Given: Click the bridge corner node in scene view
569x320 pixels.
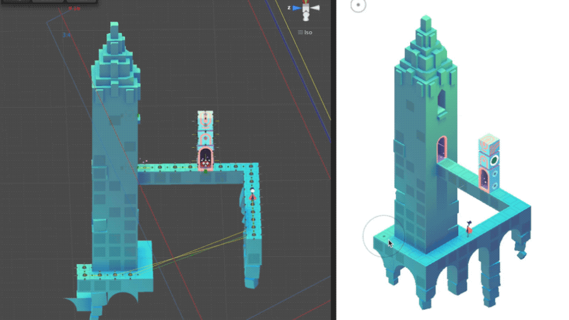Looking at the screenshot, I should tap(252, 167).
